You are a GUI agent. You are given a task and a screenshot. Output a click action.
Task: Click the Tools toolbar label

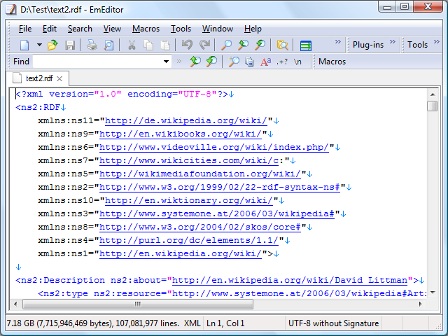pyautogui.click(x=417, y=45)
